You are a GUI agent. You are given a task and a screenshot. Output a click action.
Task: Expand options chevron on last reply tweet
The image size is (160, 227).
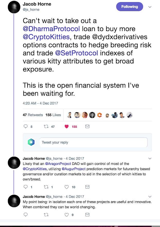coord(150,196)
